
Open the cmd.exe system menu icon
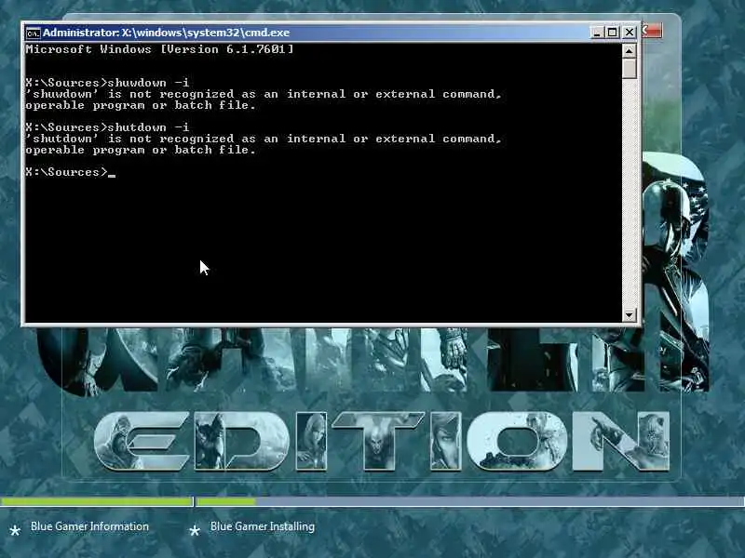[x=33, y=33]
